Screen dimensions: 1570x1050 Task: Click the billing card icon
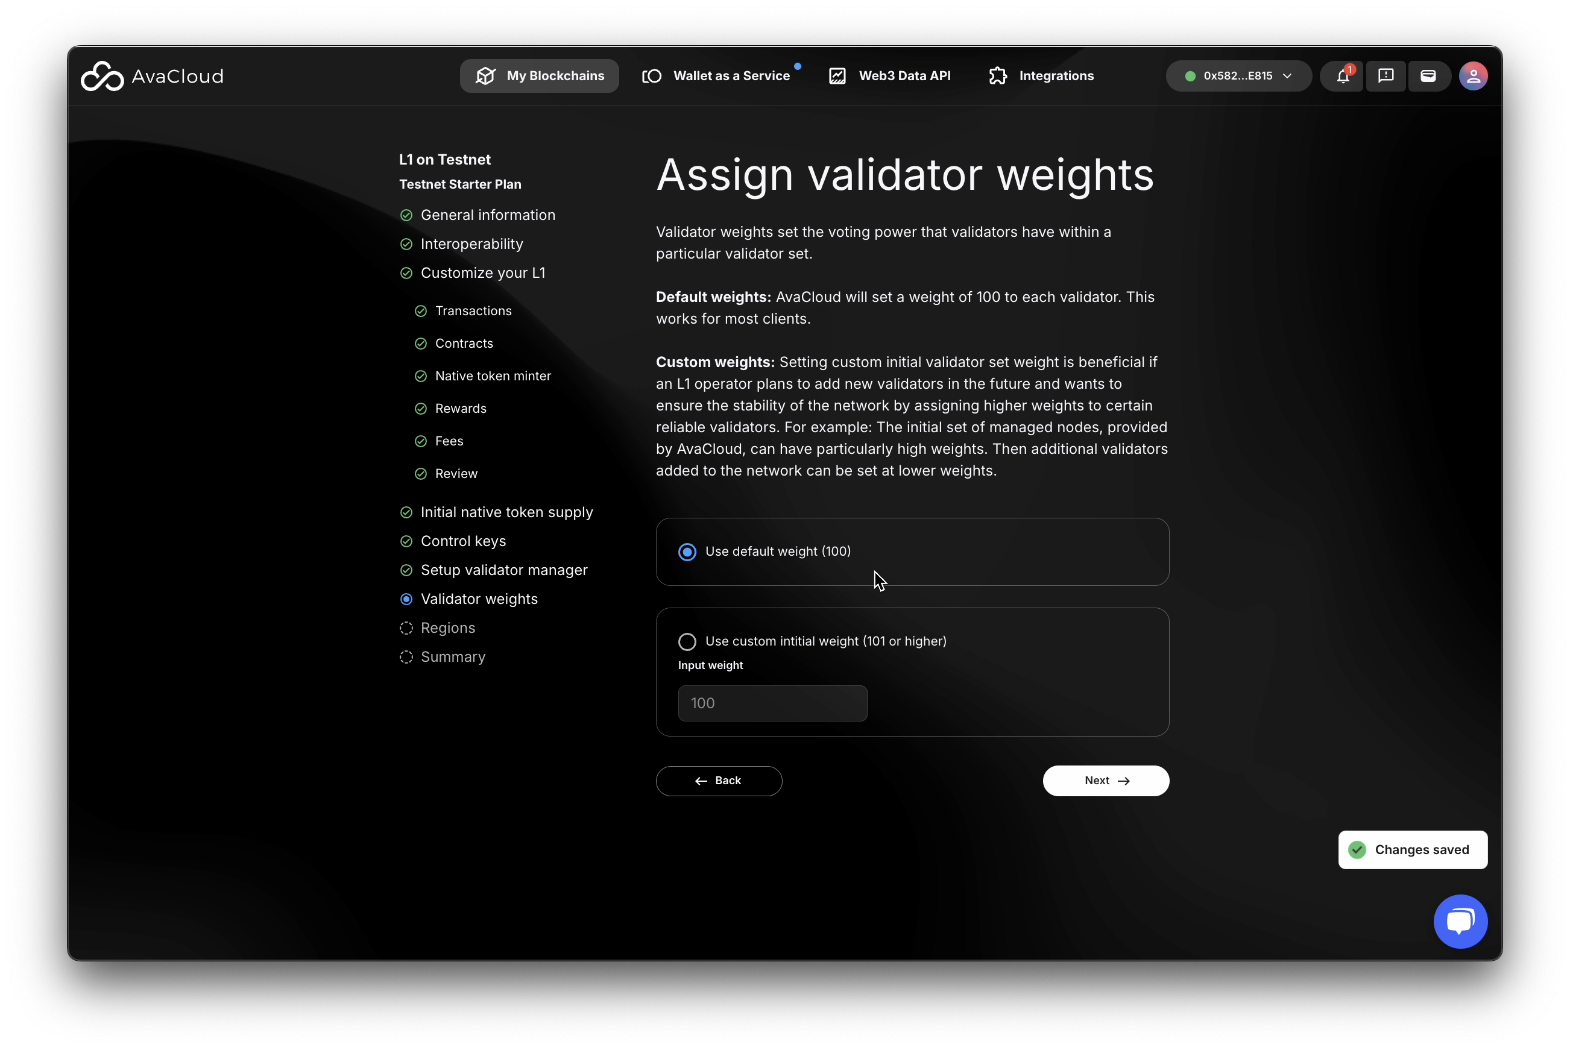(x=1428, y=77)
